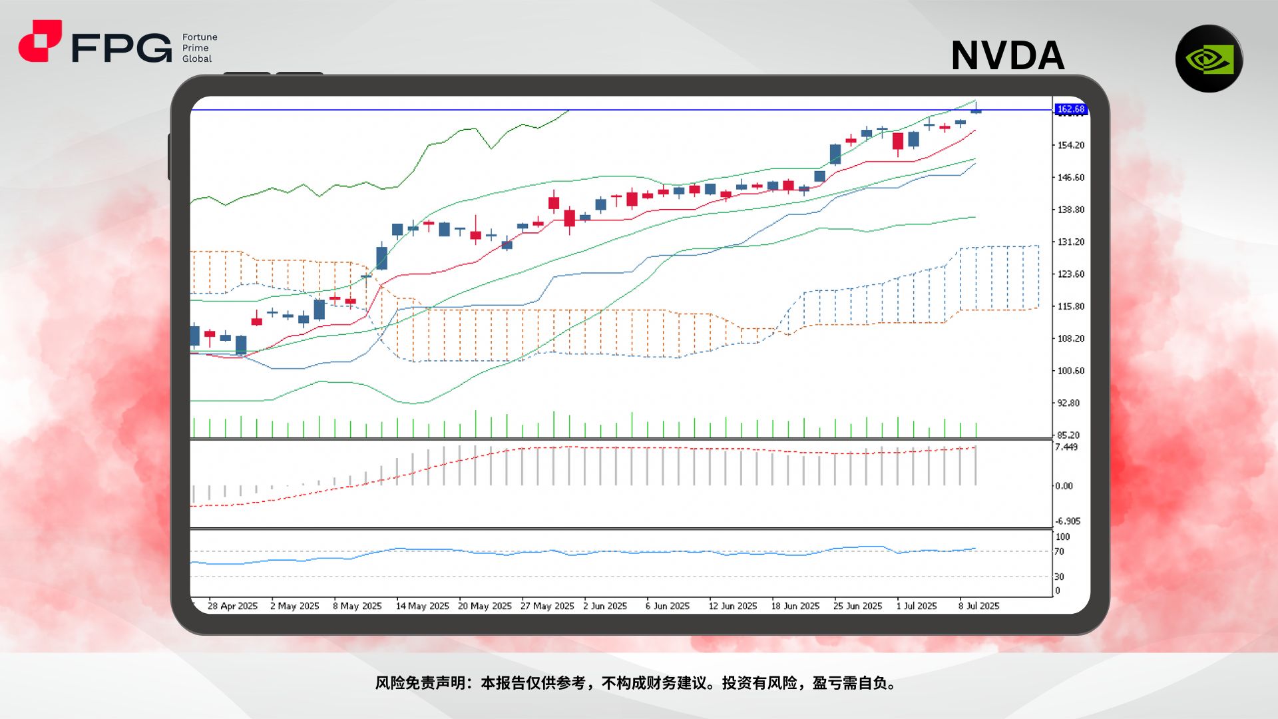Viewport: 1278px width, 719px height.
Task: Click the 8 Jul 2025 date label
Action: [x=979, y=606]
